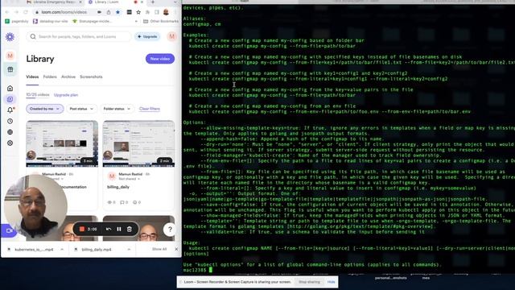Click the Loom logo icon in the sidebar
515x290 pixels.
10,37
